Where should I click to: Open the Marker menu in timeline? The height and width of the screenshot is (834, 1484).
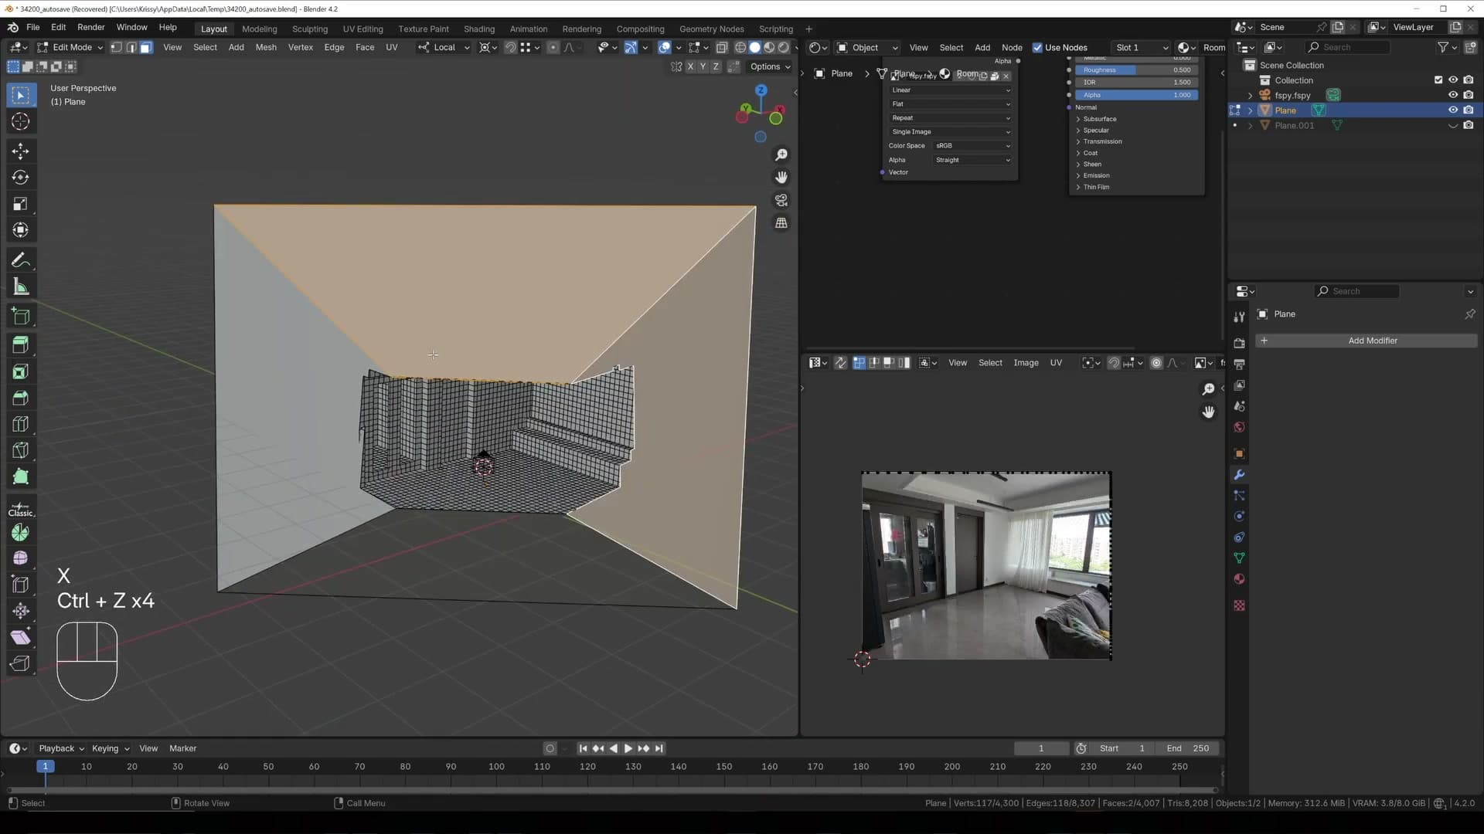pos(182,748)
